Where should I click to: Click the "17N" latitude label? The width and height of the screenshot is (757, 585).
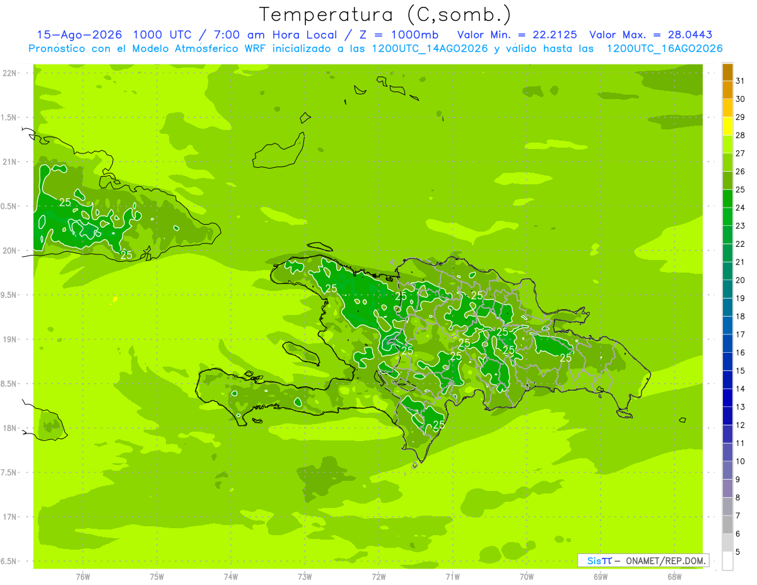tap(10, 517)
